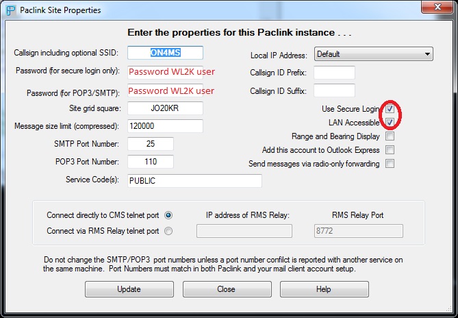The width and height of the screenshot is (458, 318).
Task: Click the Site grid square field JO20KR
Action: [165, 108]
